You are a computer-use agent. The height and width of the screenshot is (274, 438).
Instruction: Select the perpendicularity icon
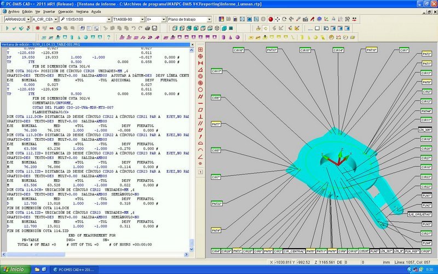200,117
